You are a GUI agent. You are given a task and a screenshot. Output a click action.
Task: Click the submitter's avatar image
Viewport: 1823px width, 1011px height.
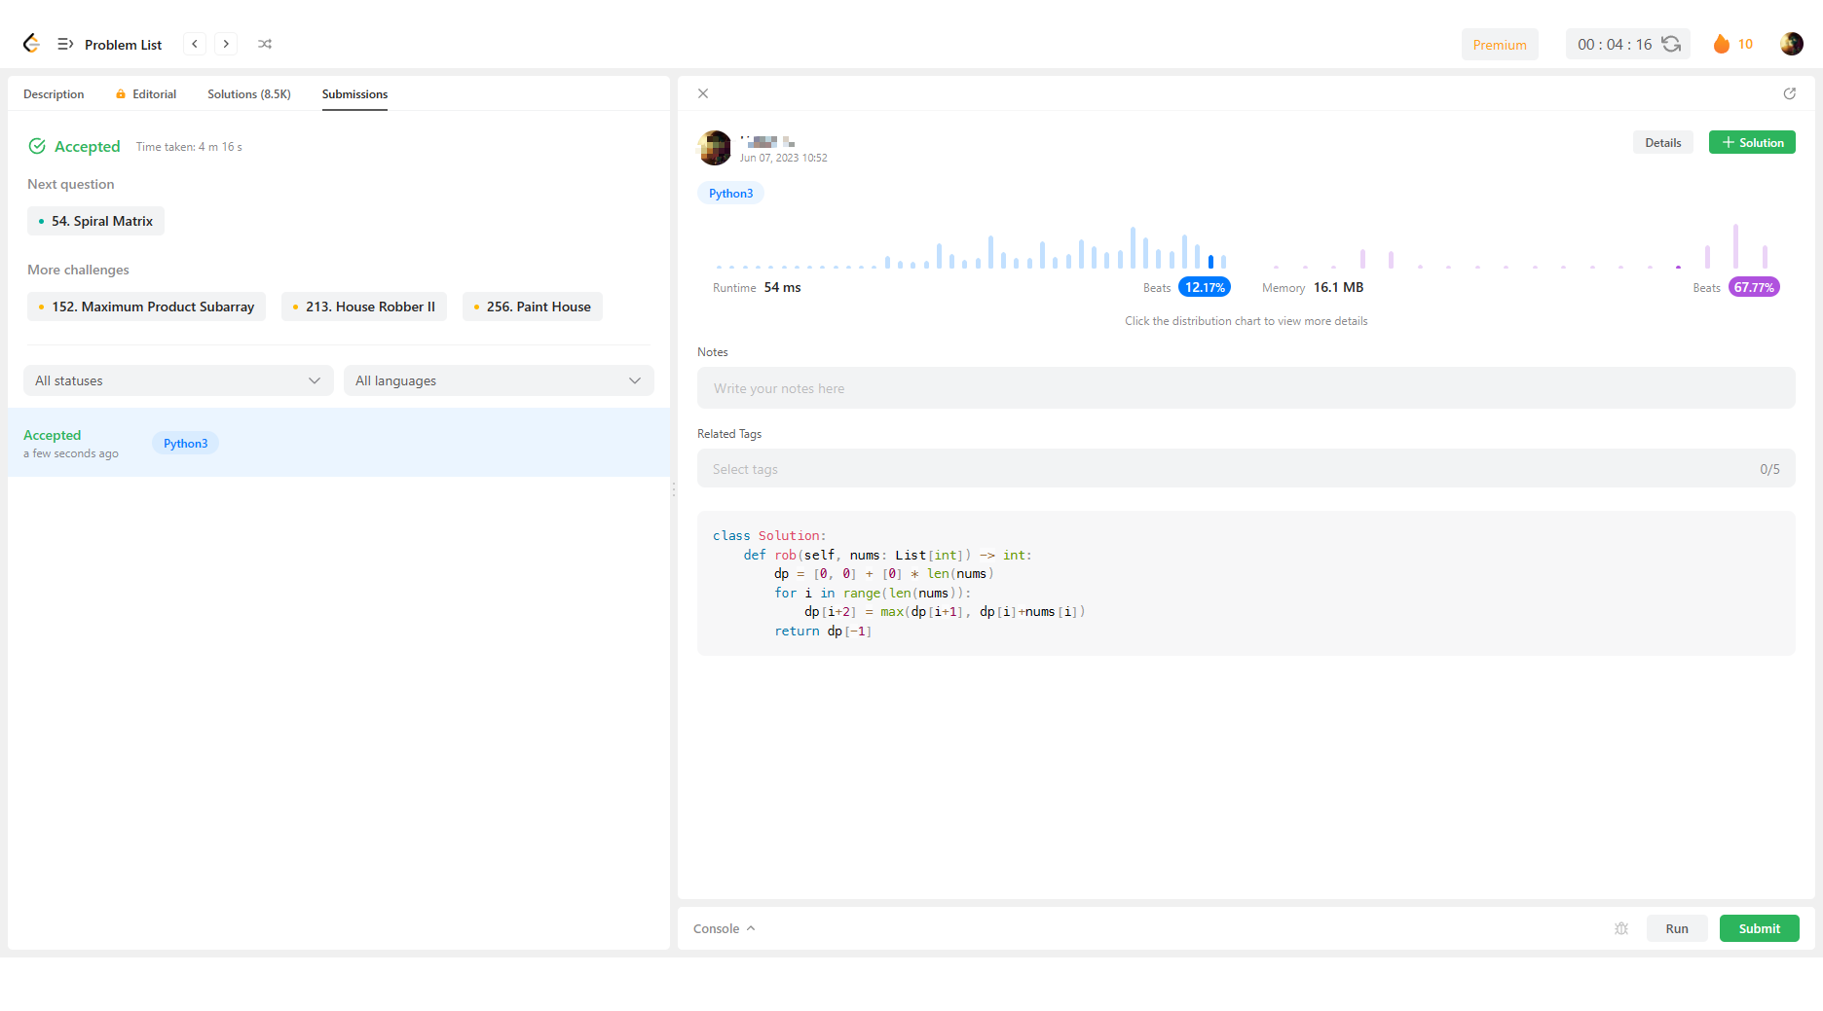(x=715, y=148)
